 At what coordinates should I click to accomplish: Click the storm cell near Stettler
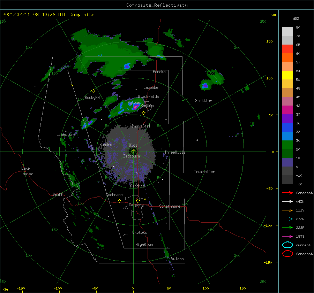pos(205,85)
